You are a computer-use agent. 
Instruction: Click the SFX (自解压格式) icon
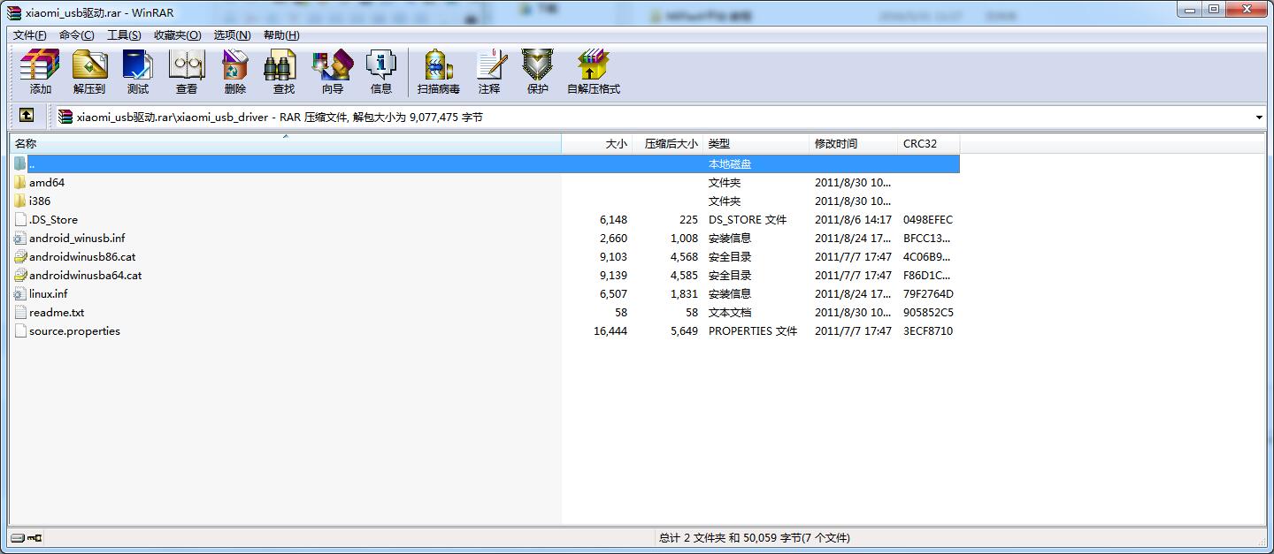pos(594,72)
